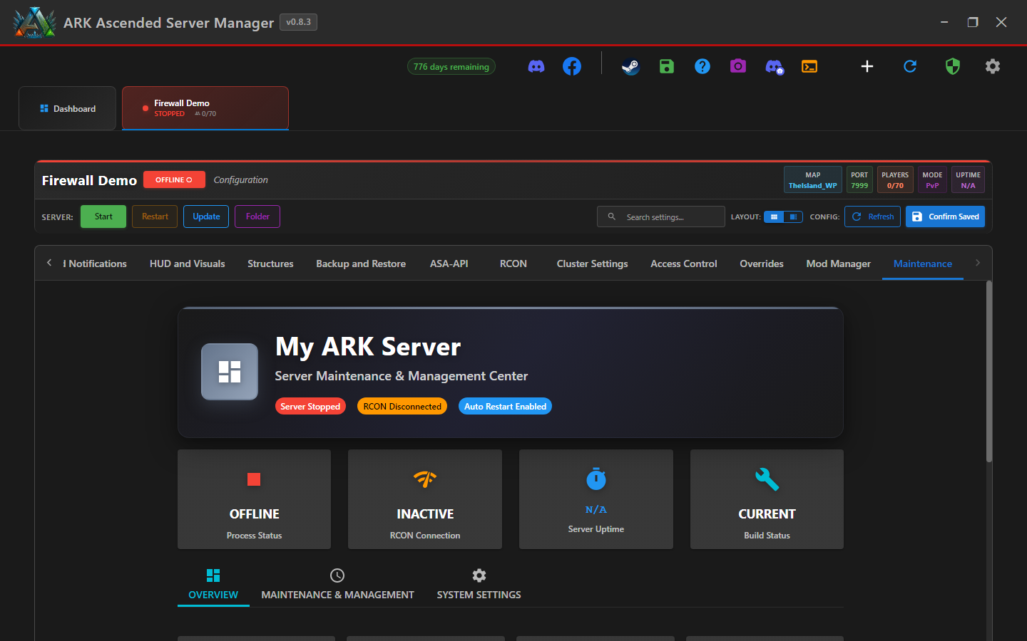Click the orange wifi-off icon on INACTIVE card
The image size is (1027, 641).
pos(425,479)
